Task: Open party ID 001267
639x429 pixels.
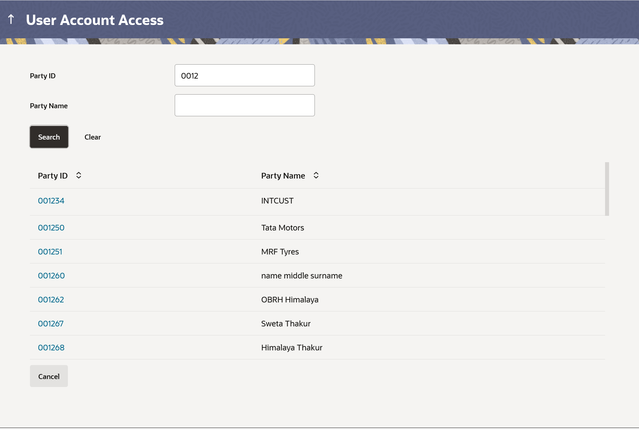Action: pos(51,324)
